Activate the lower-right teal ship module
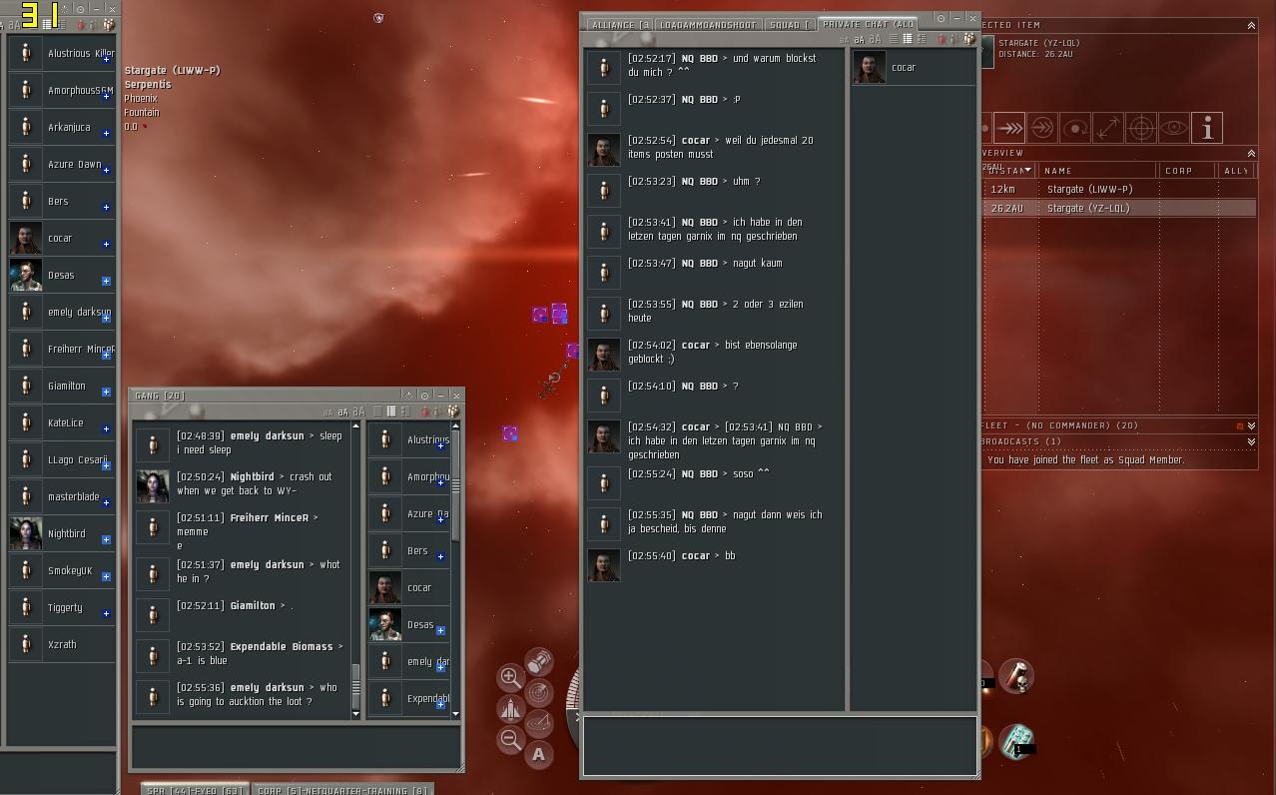 (1016, 741)
